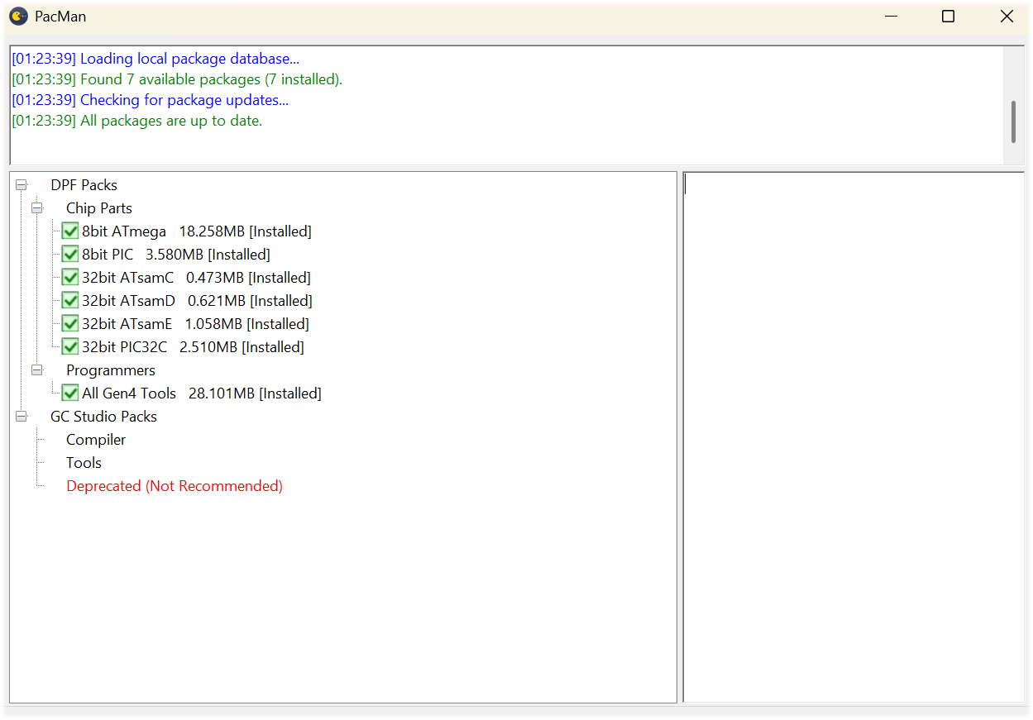Select the Tools tree item
1033x720 pixels.
[x=84, y=463]
